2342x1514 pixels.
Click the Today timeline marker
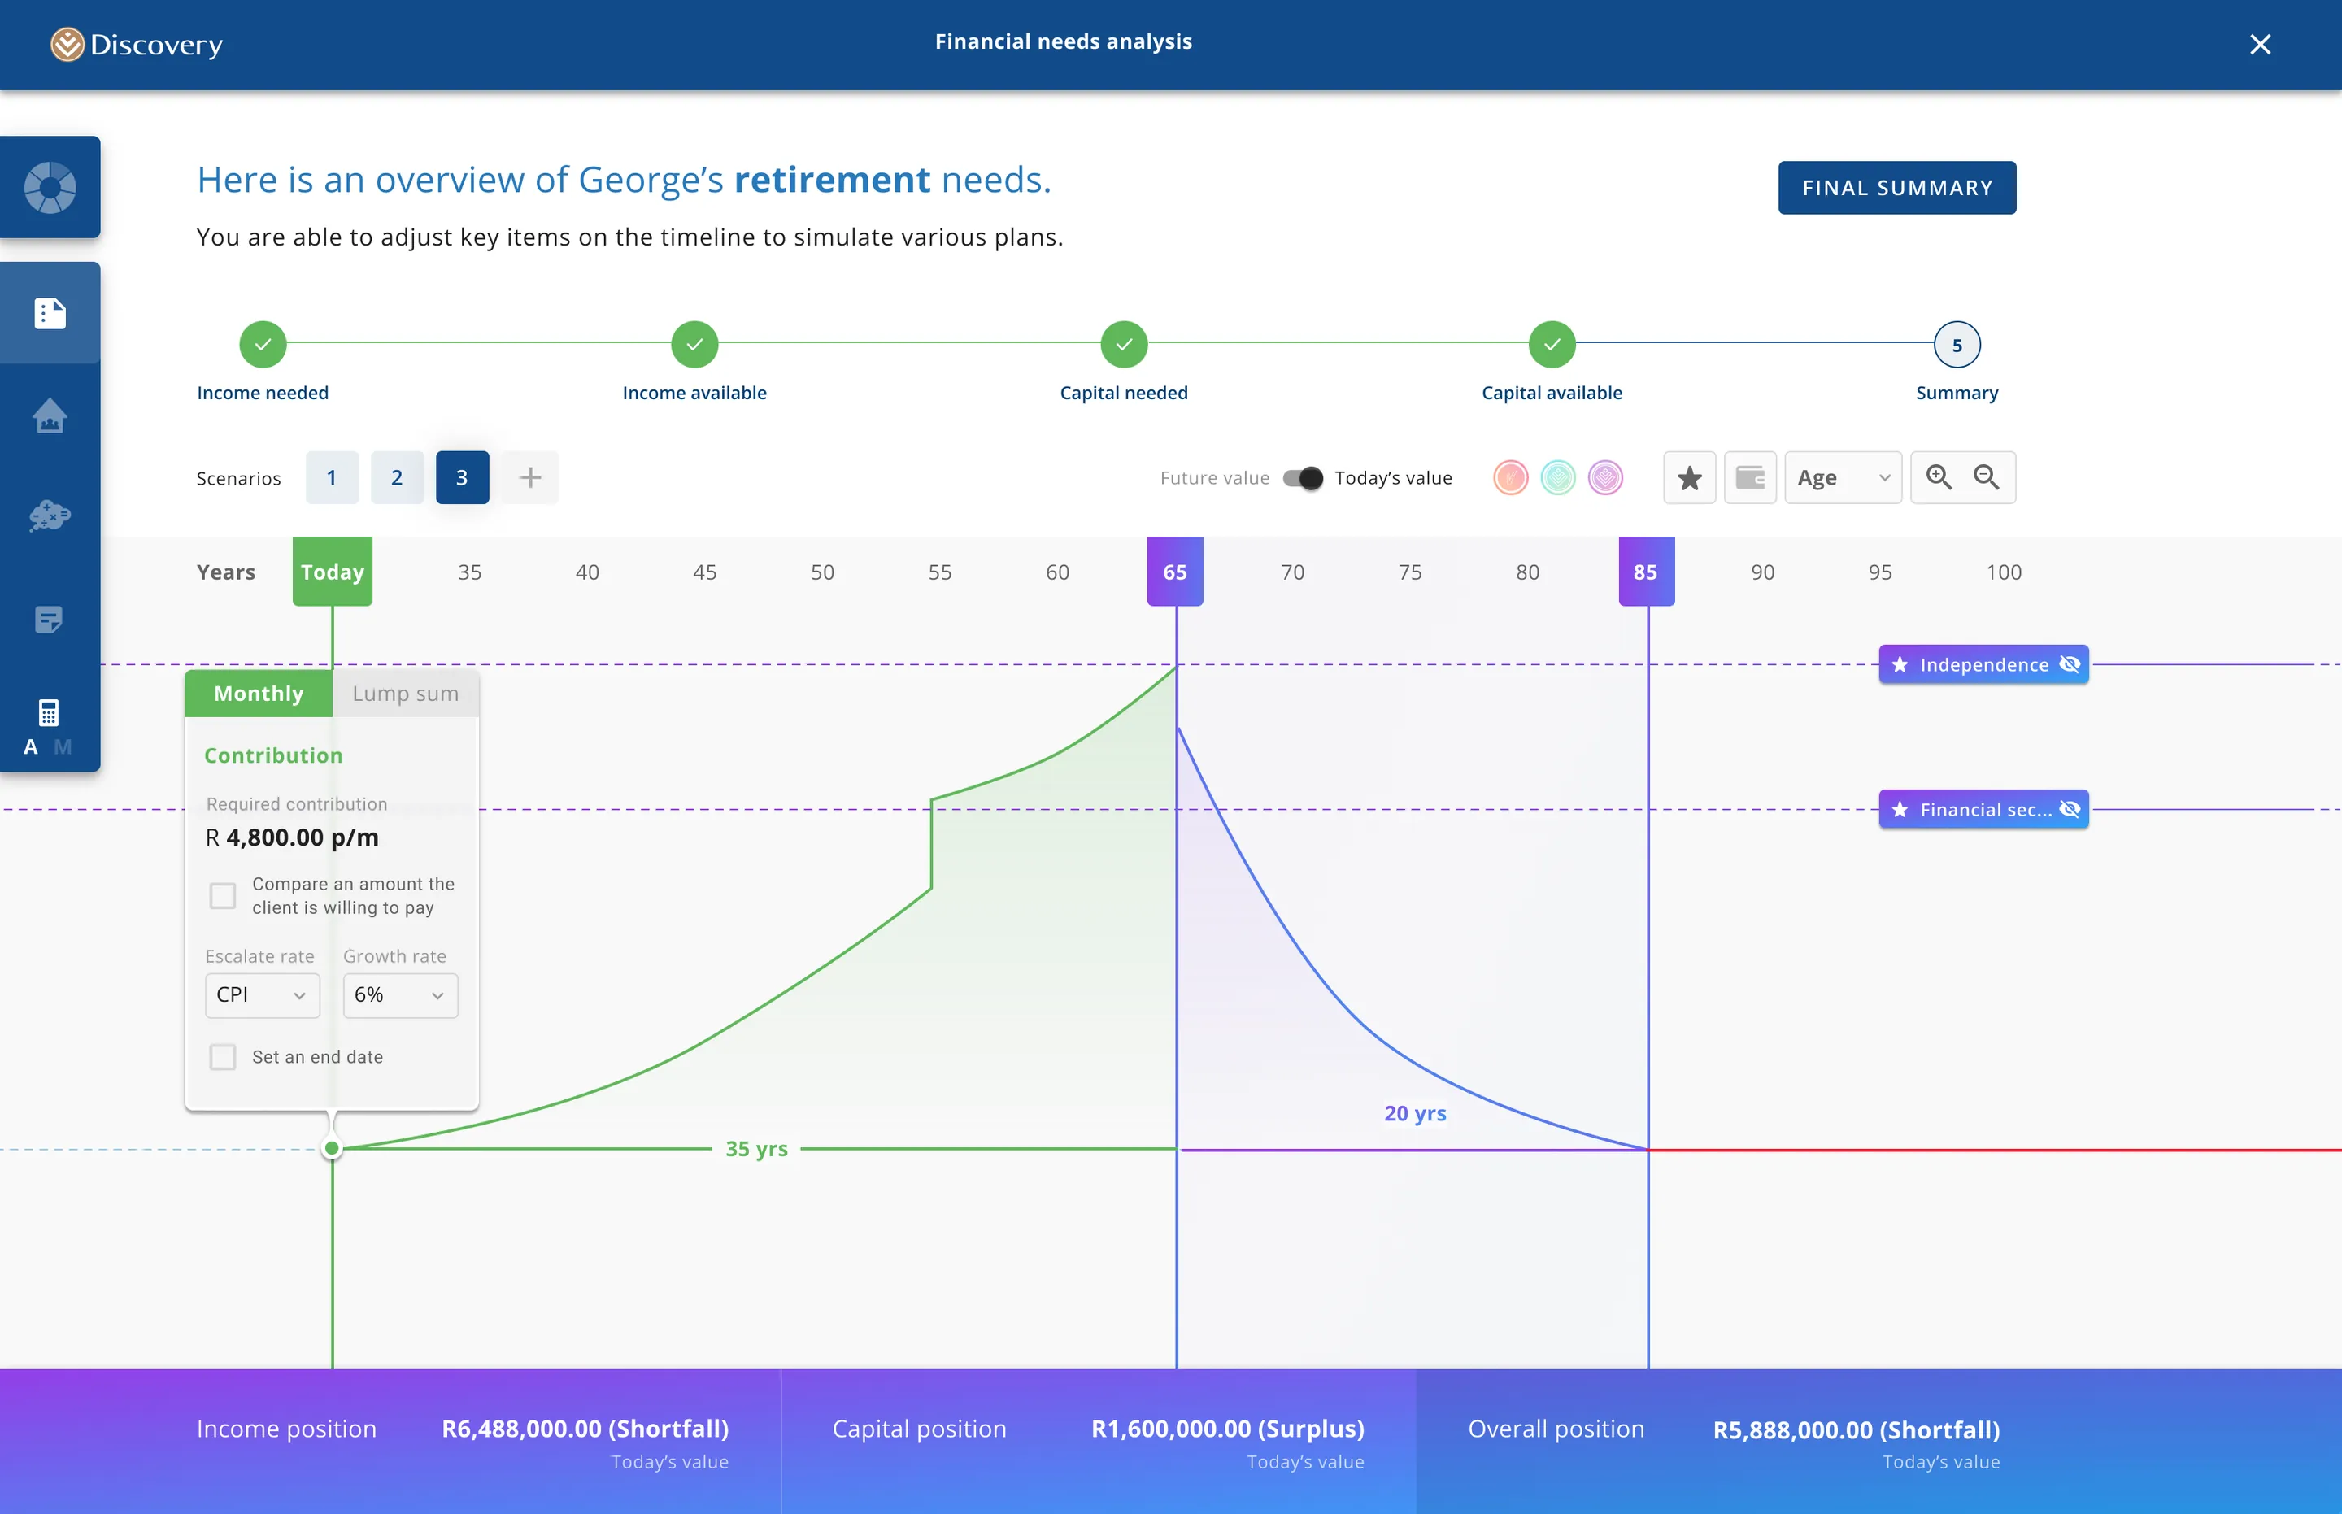pyautogui.click(x=333, y=571)
